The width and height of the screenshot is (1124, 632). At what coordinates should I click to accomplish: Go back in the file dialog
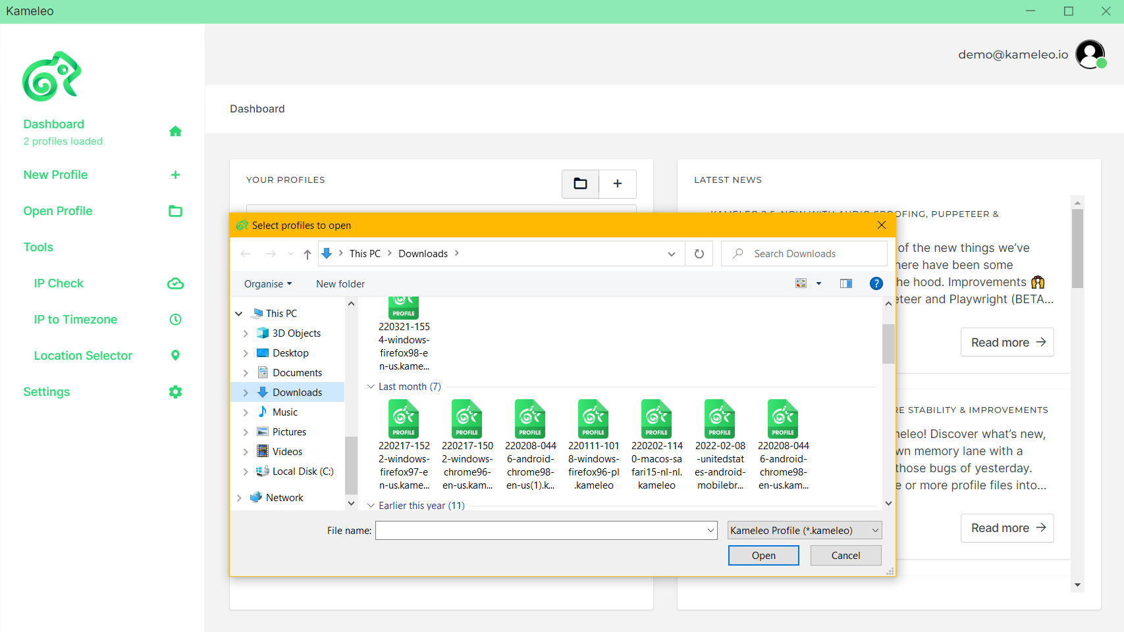click(246, 254)
